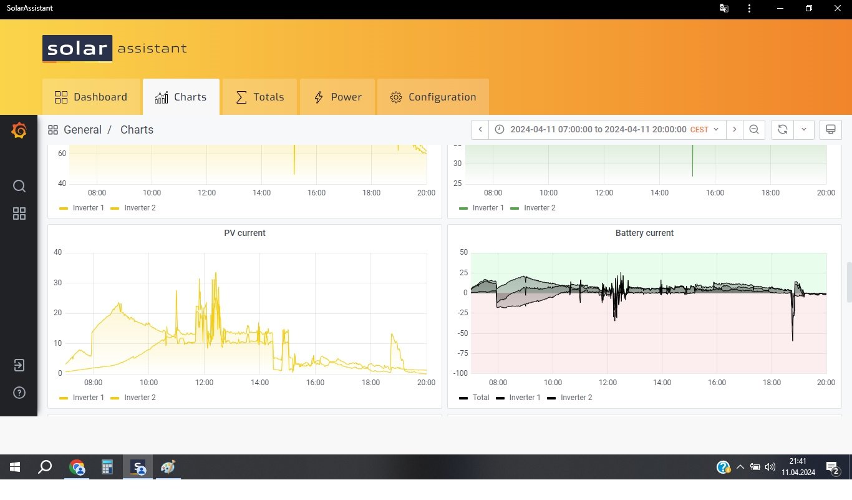This screenshot has width=852, height=500.
Task: Zoom out the time range
Action: pos(754,130)
